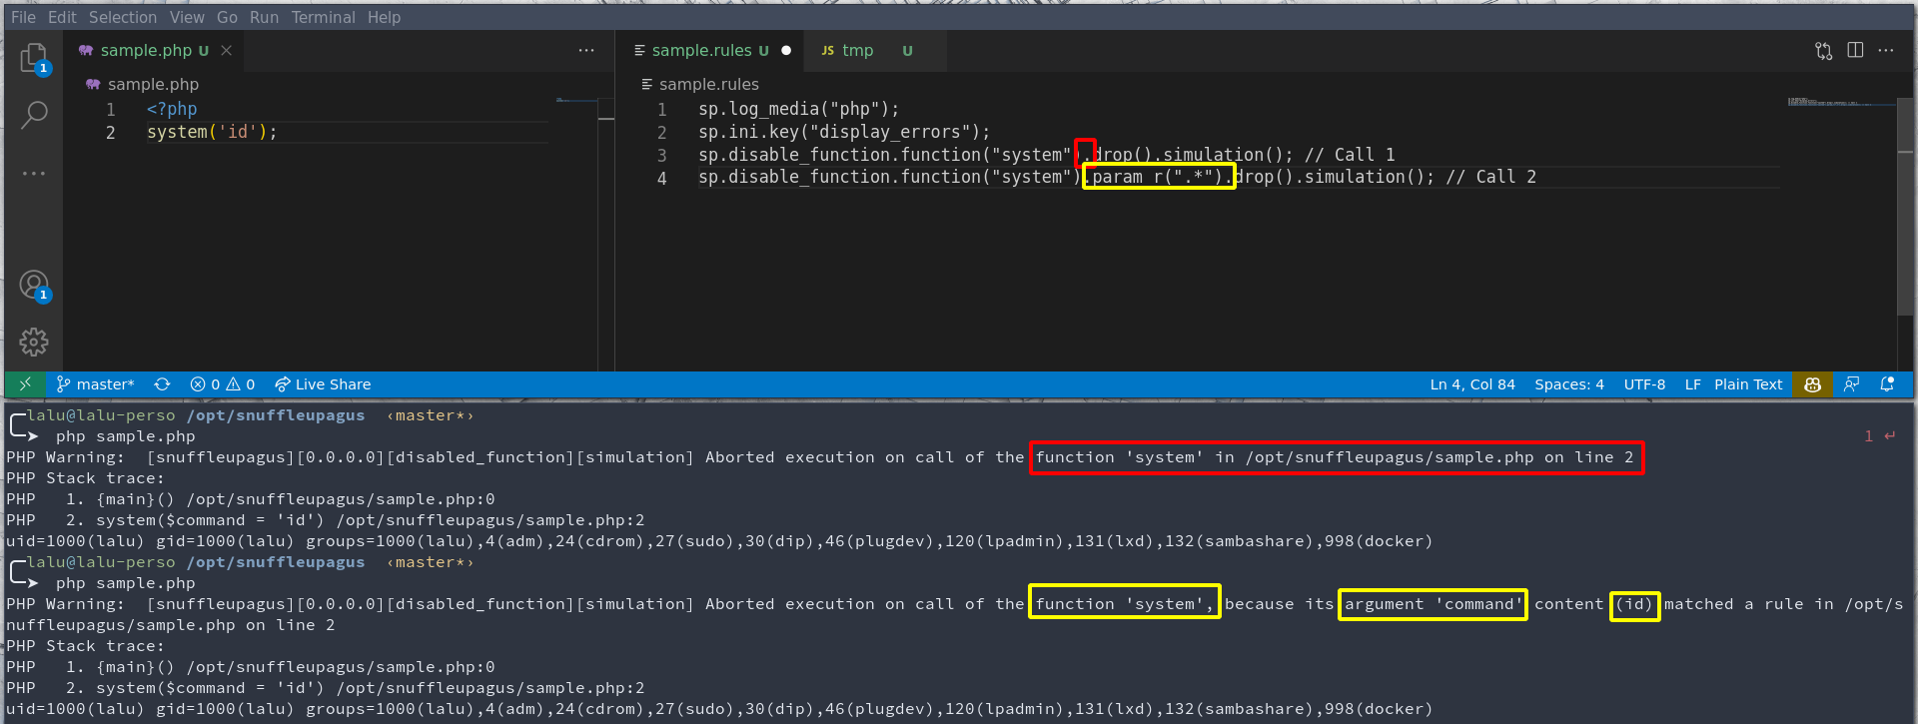
Task: Switch git branch via master* indicator
Action: (95, 384)
